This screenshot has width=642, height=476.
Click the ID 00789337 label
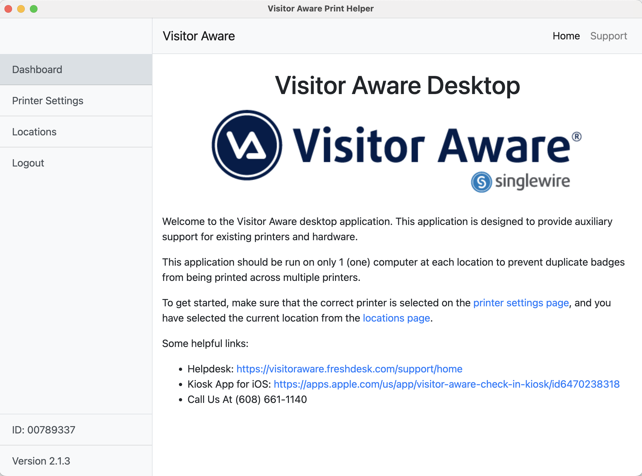point(44,430)
